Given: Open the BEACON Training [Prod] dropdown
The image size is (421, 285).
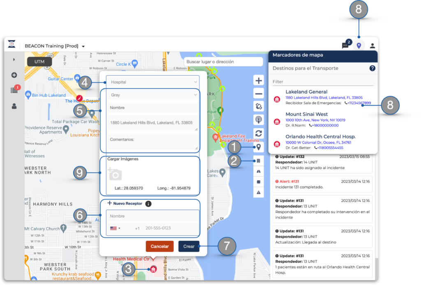Looking at the screenshot, I should pos(55,46).
